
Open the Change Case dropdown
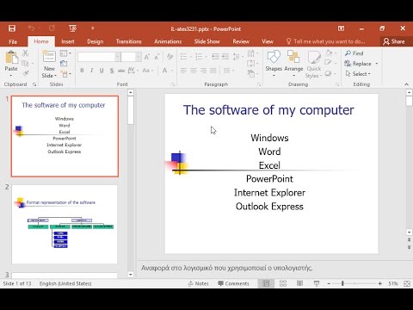tap(147, 71)
